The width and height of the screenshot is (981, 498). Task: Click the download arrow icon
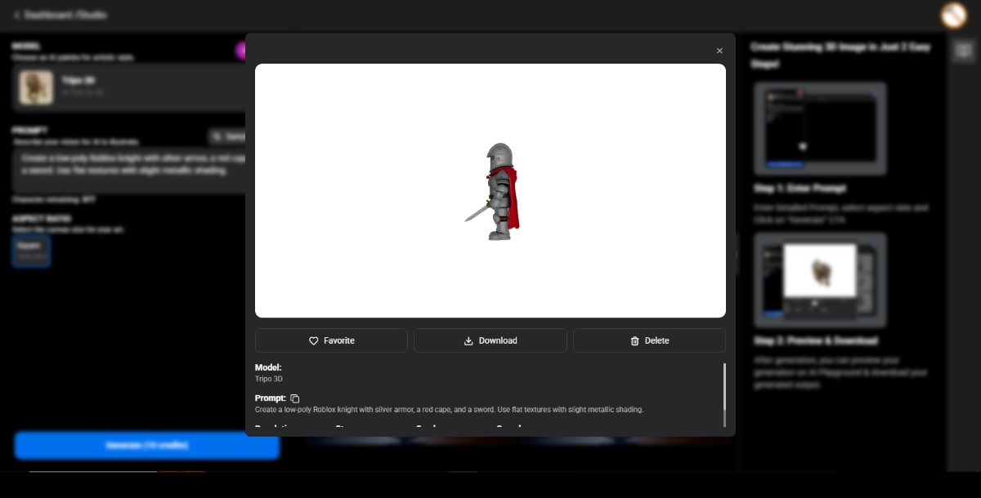tap(468, 340)
